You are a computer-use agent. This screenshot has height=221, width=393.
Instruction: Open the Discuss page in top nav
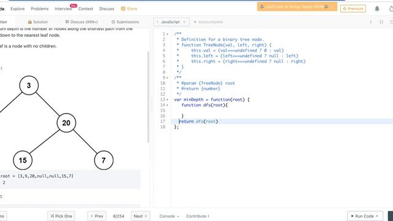(106, 9)
